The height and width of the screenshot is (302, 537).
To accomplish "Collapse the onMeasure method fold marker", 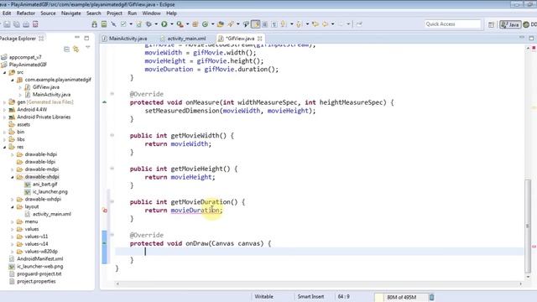I will 112,94.
